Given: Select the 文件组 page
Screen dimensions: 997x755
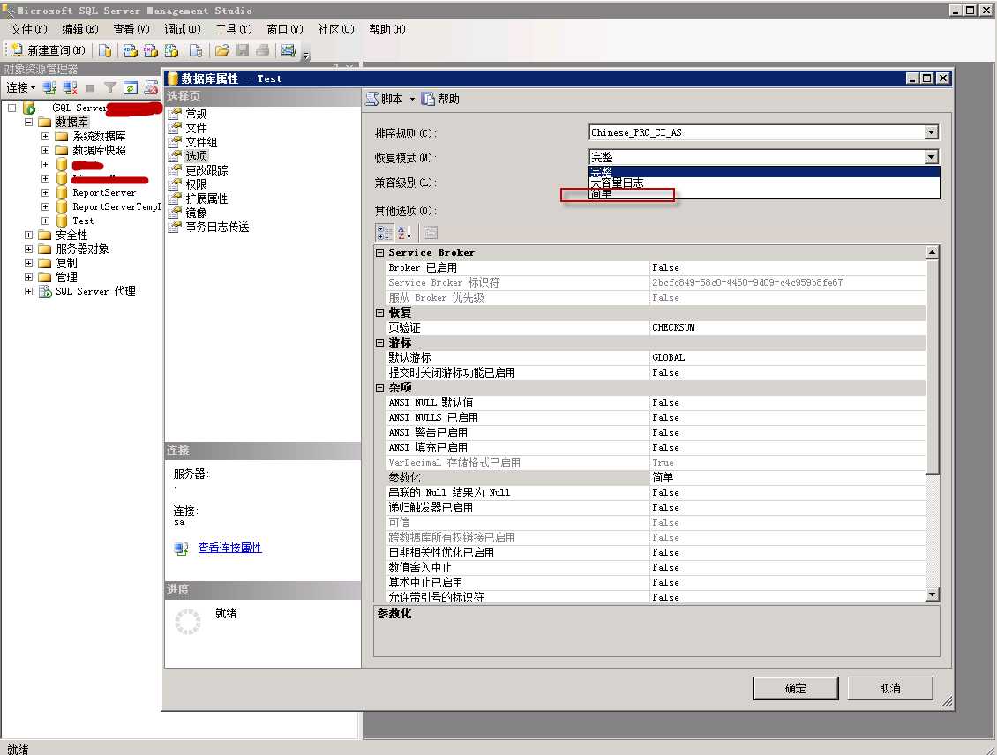Looking at the screenshot, I should click(x=201, y=142).
